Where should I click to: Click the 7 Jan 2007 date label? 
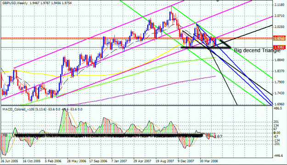[119, 161]
